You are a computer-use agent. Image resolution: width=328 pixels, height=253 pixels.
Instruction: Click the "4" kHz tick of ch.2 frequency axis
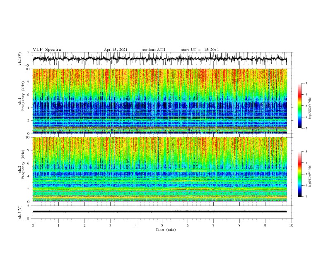(x=29, y=176)
